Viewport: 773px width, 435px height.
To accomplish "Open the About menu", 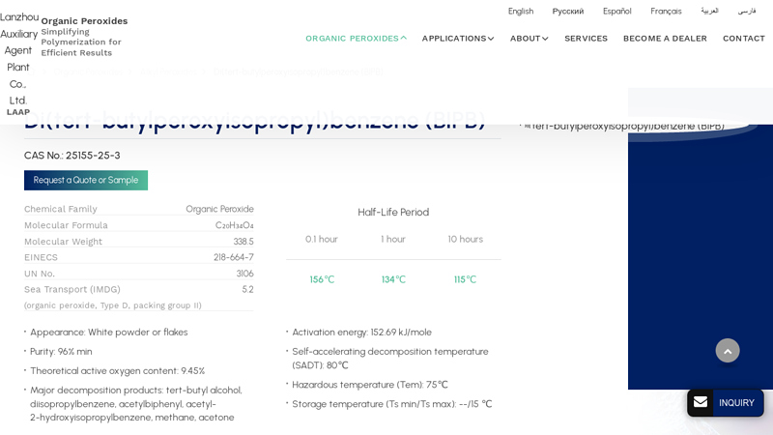I will pos(526,39).
